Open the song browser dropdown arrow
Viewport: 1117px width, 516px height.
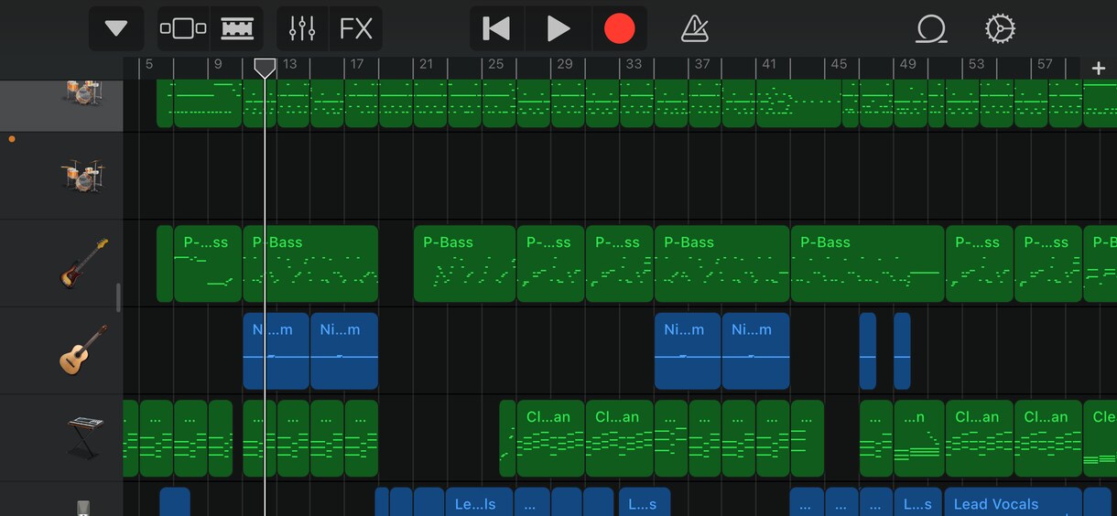pos(116,28)
